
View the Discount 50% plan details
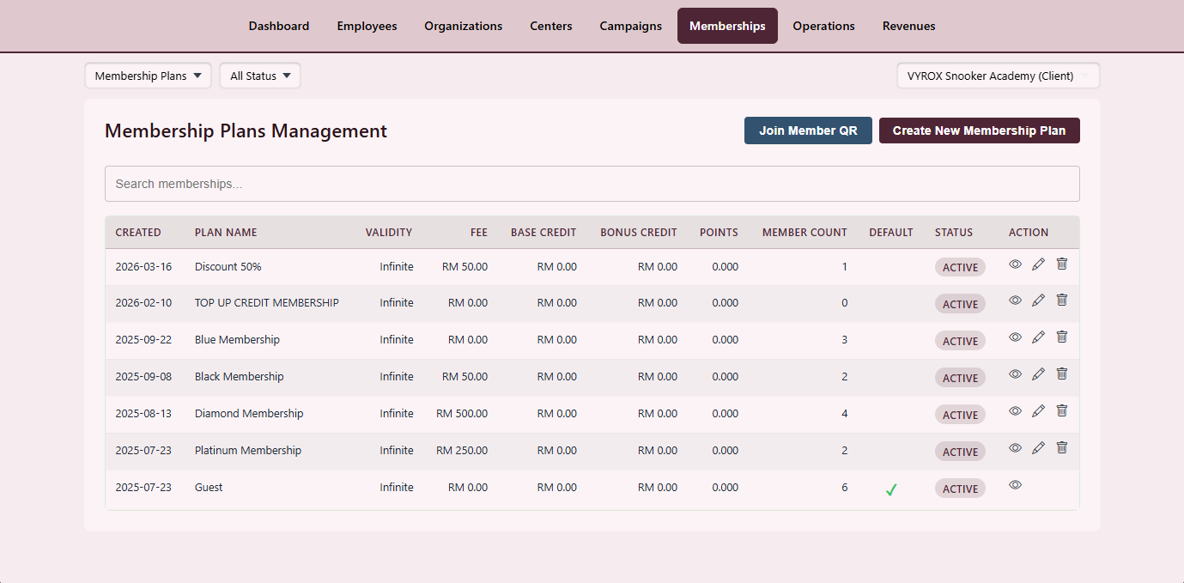point(1015,264)
